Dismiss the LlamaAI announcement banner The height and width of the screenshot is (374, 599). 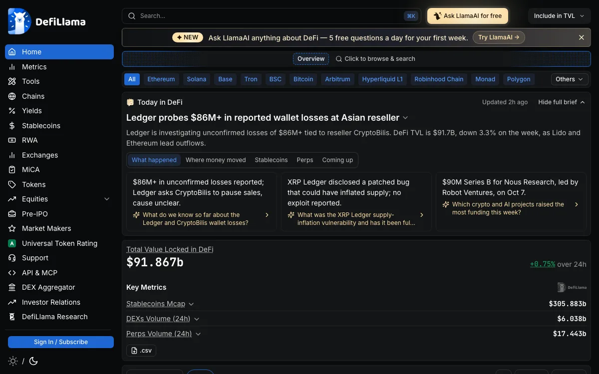(582, 37)
